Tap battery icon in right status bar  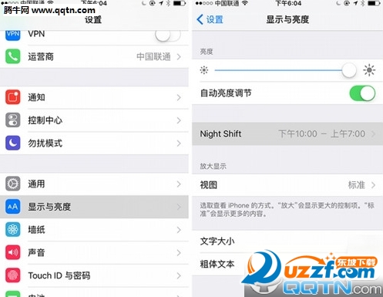coord(374,3)
